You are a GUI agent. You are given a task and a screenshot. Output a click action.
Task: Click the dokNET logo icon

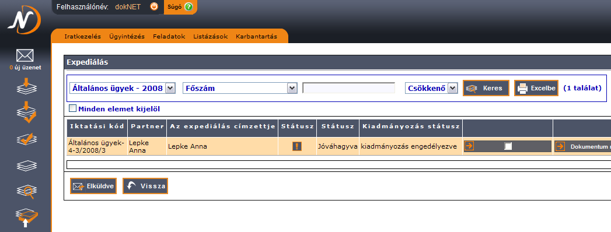24,19
